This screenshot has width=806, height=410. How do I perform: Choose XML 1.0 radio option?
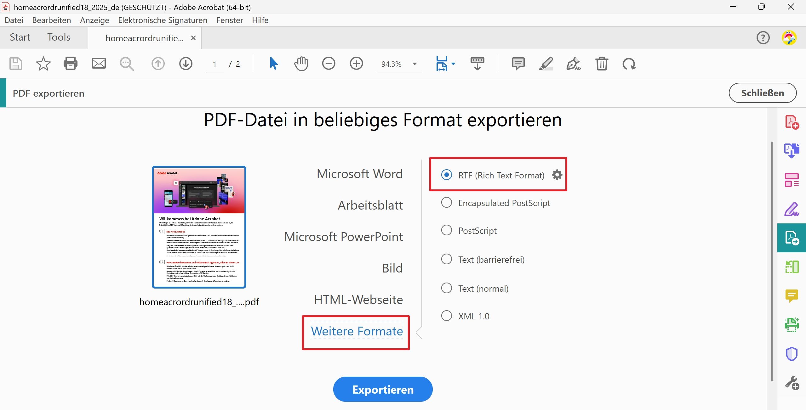(446, 316)
